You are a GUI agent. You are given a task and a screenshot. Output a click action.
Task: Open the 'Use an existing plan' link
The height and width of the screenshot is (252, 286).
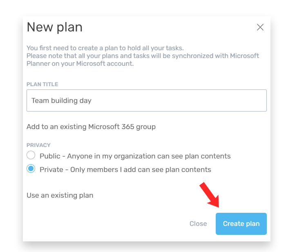[x=60, y=195]
